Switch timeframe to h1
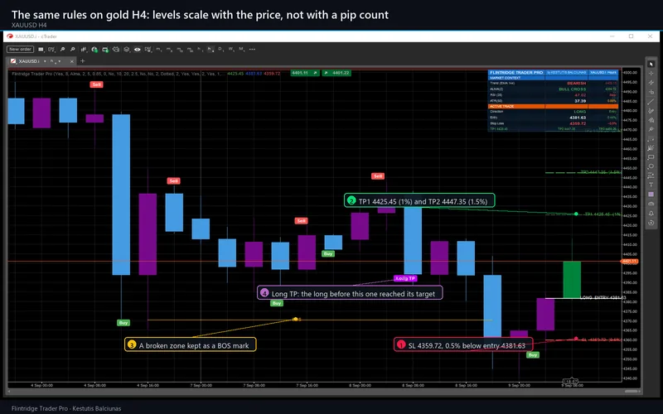The image size is (663, 414). tap(200, 49)
